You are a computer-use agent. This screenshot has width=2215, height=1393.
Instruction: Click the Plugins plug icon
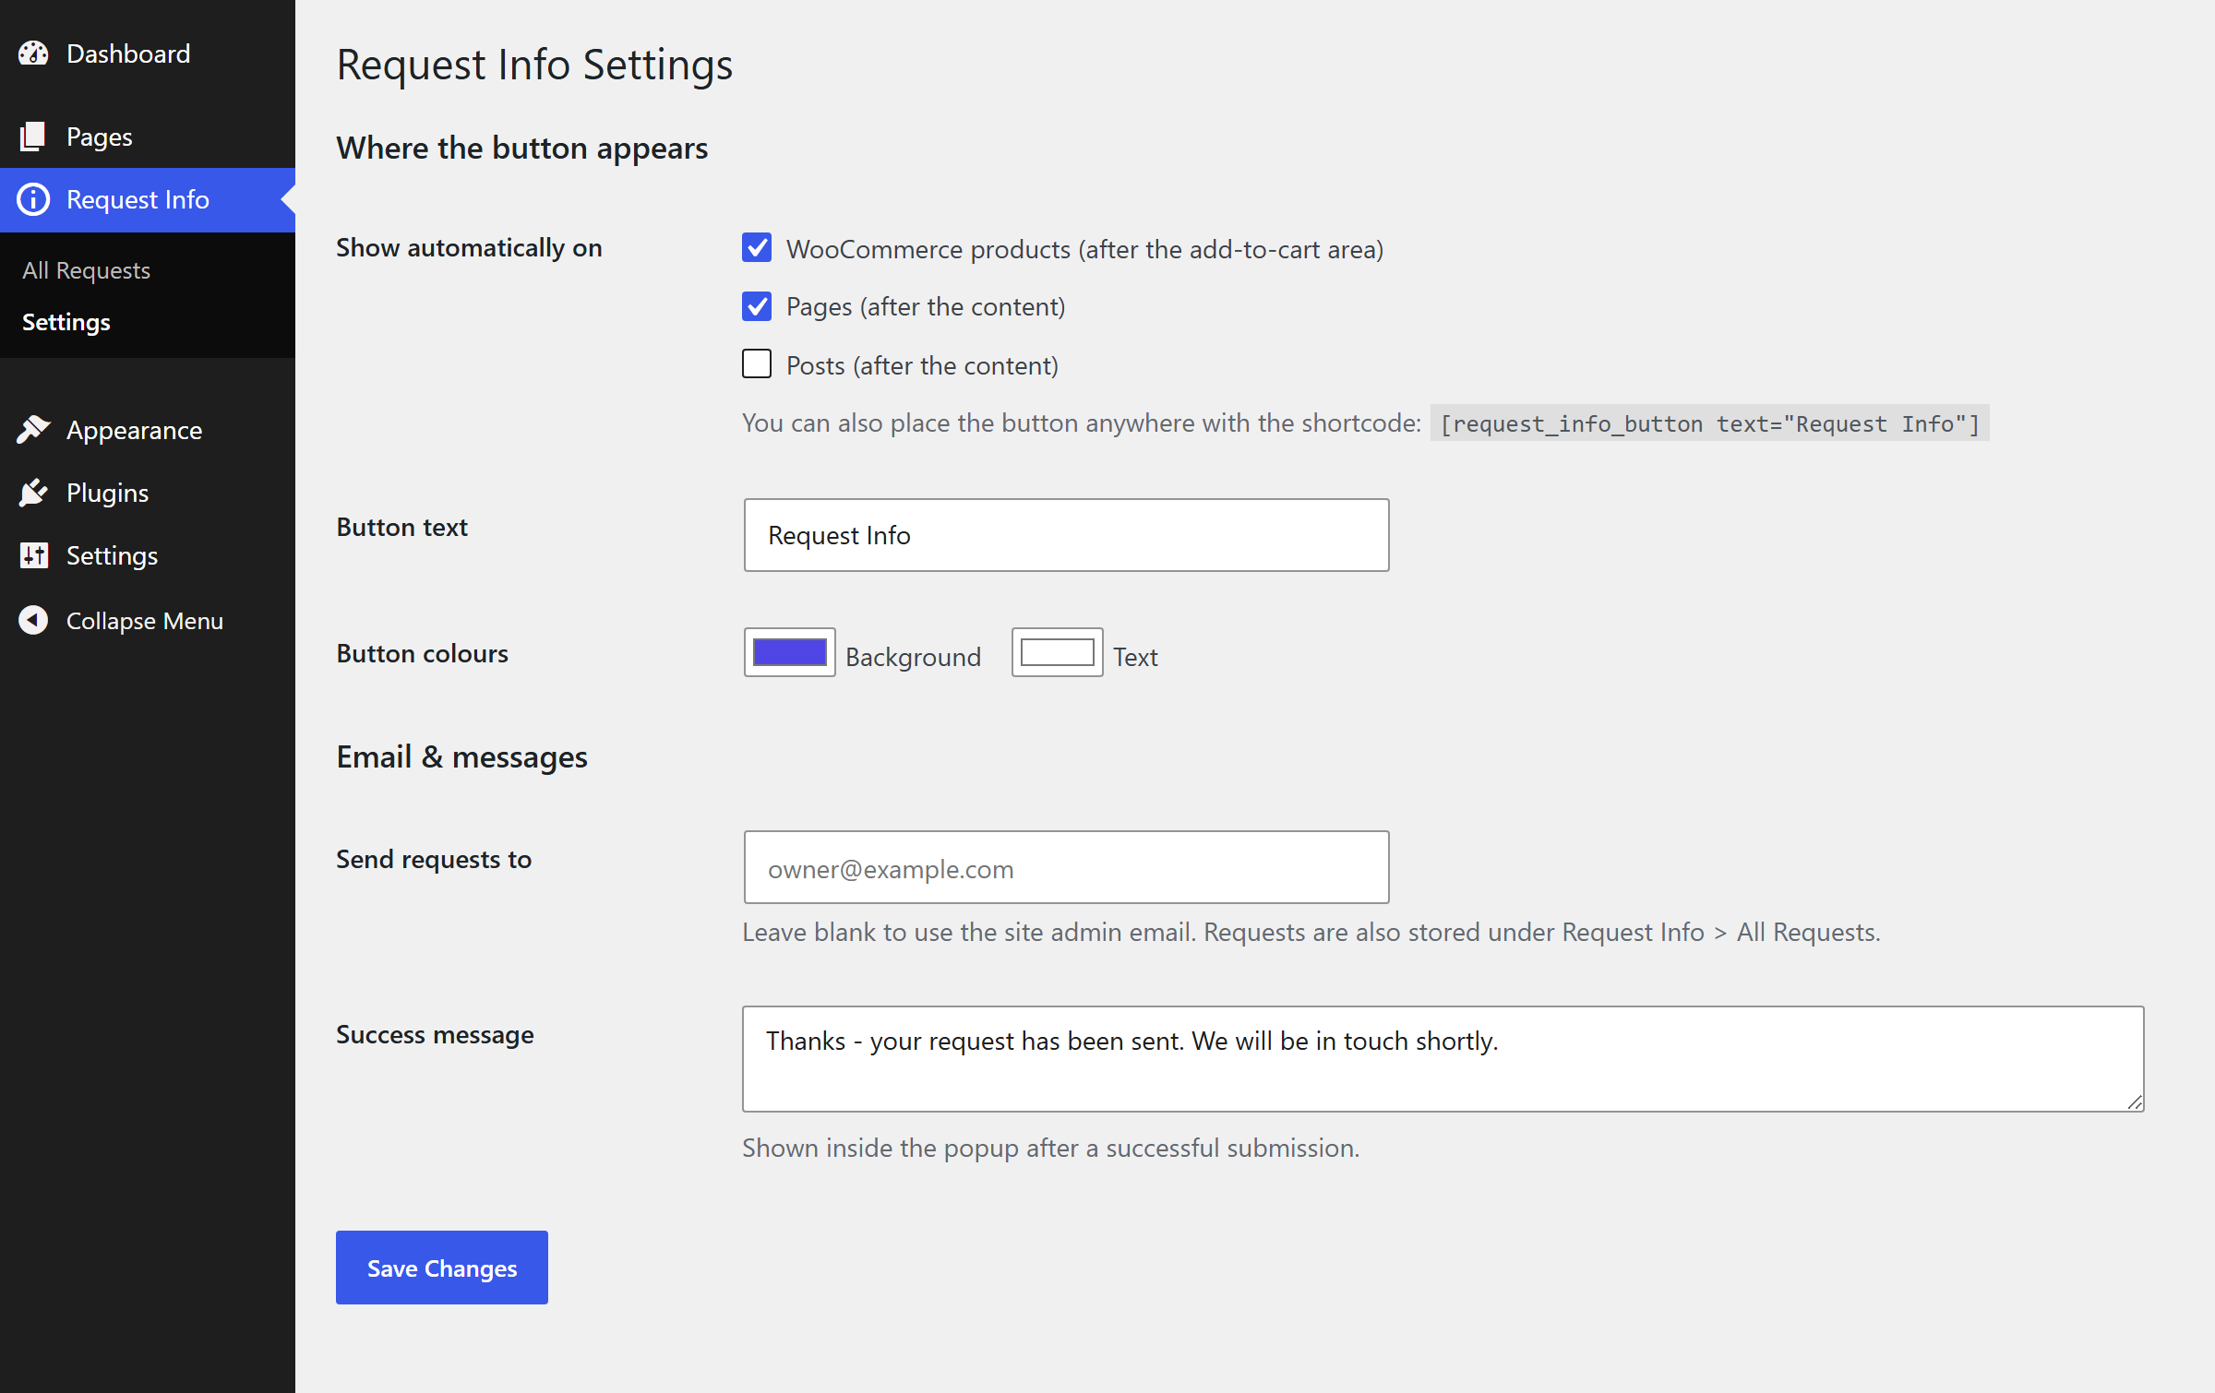point(33,493)
